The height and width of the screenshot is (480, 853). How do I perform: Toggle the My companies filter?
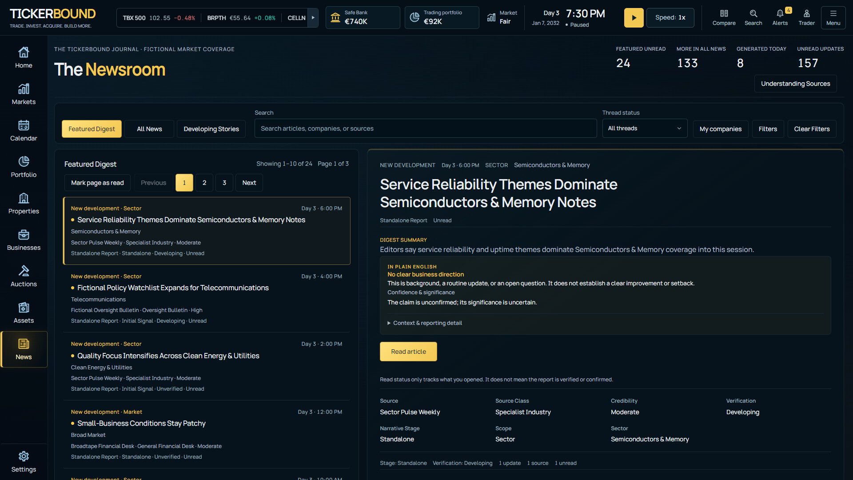click(x=720, y=129)
